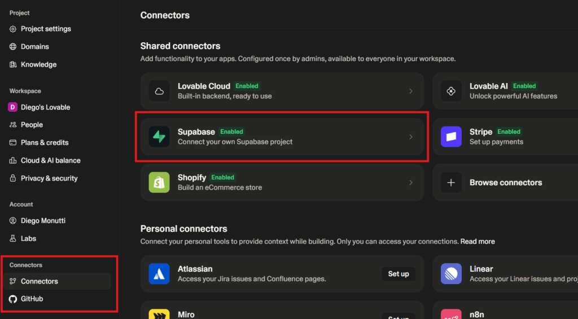Image resolution: width=578 pixels, height=319 pixels.
Task: Click the Stripe Enabled badge
Action: [509, 132]
